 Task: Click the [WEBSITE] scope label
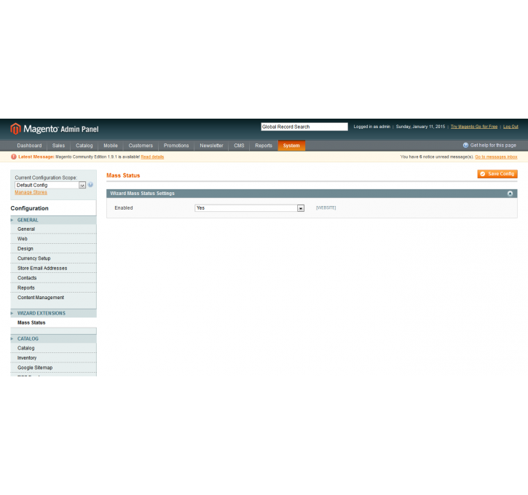pyautogui.click(x=326, y=208)
